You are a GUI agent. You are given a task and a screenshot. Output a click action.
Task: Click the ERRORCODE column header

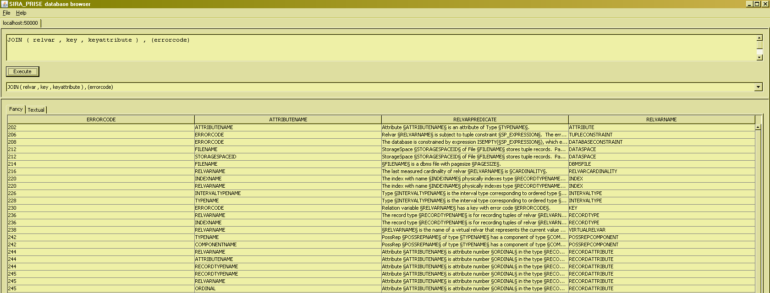(x=101, y=119)
